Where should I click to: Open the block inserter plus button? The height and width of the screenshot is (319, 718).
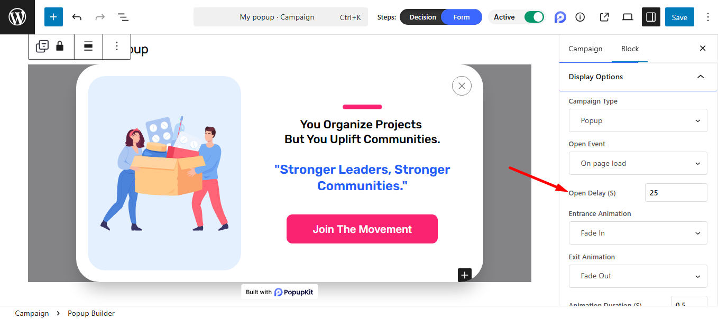[x=53, y=17]
